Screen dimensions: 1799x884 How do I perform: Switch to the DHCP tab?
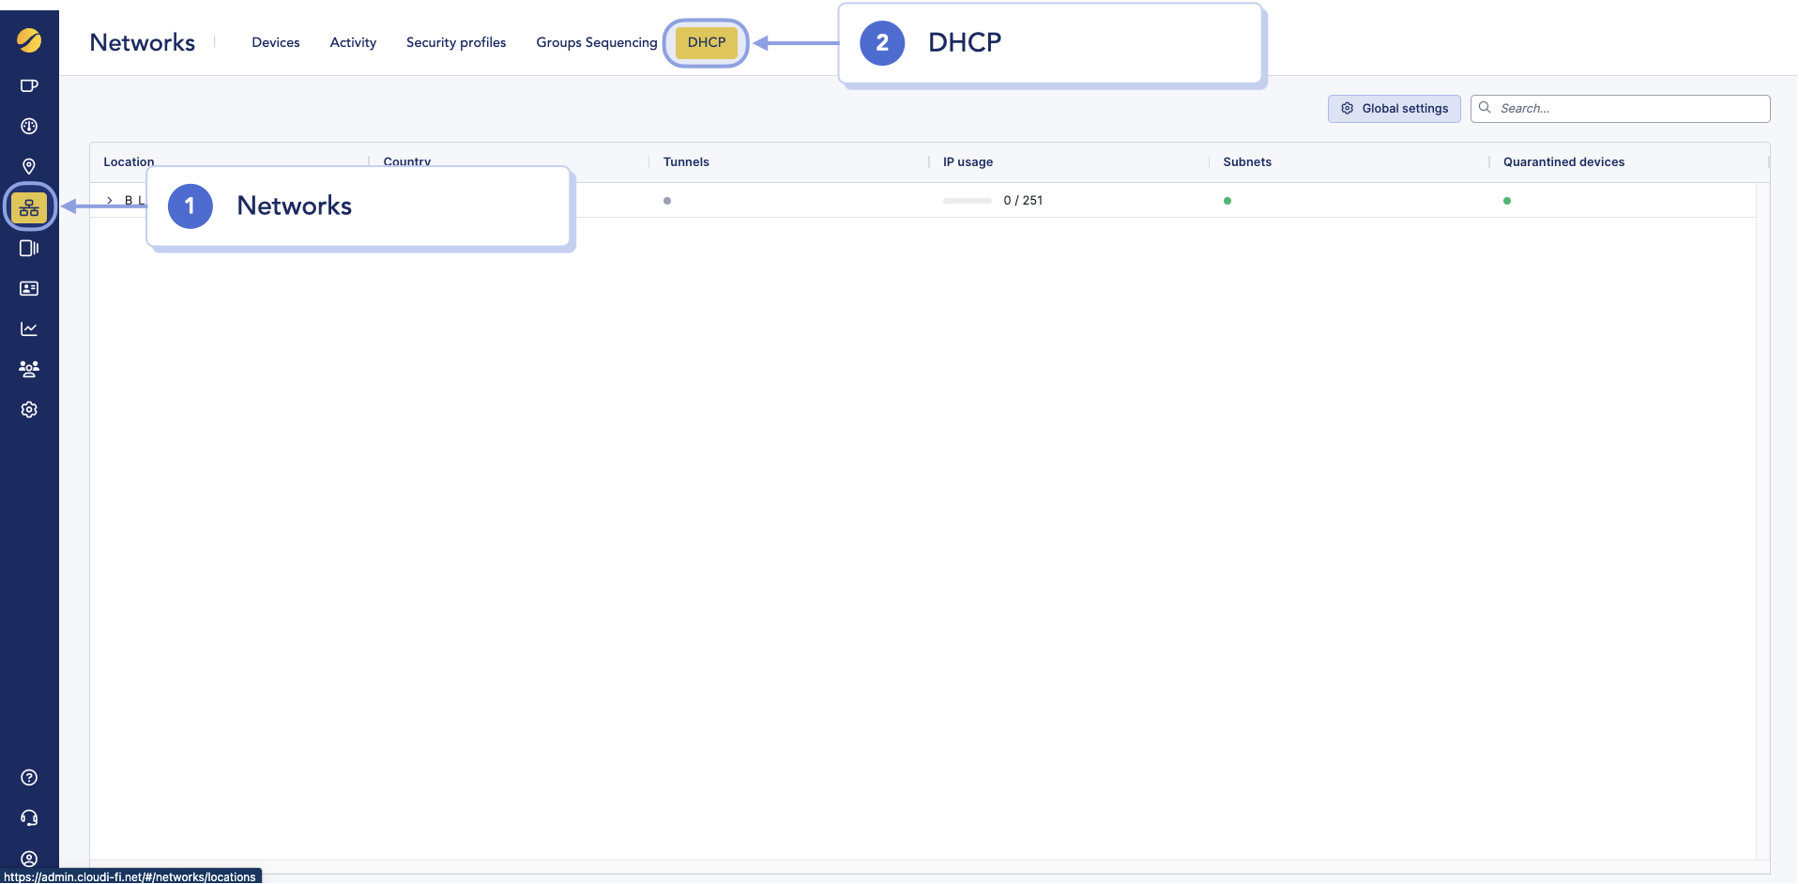pos(707,42)
